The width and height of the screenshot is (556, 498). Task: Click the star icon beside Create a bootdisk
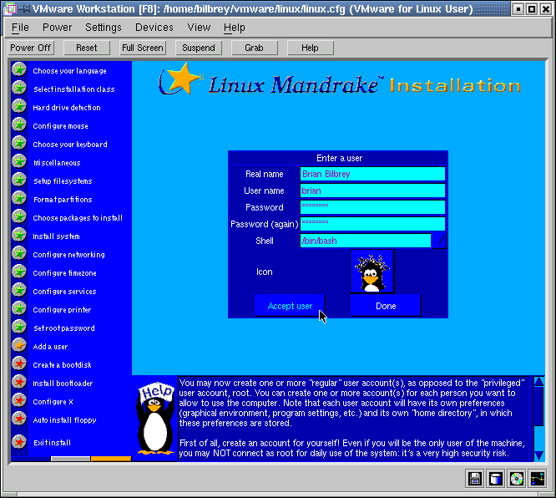19,364
